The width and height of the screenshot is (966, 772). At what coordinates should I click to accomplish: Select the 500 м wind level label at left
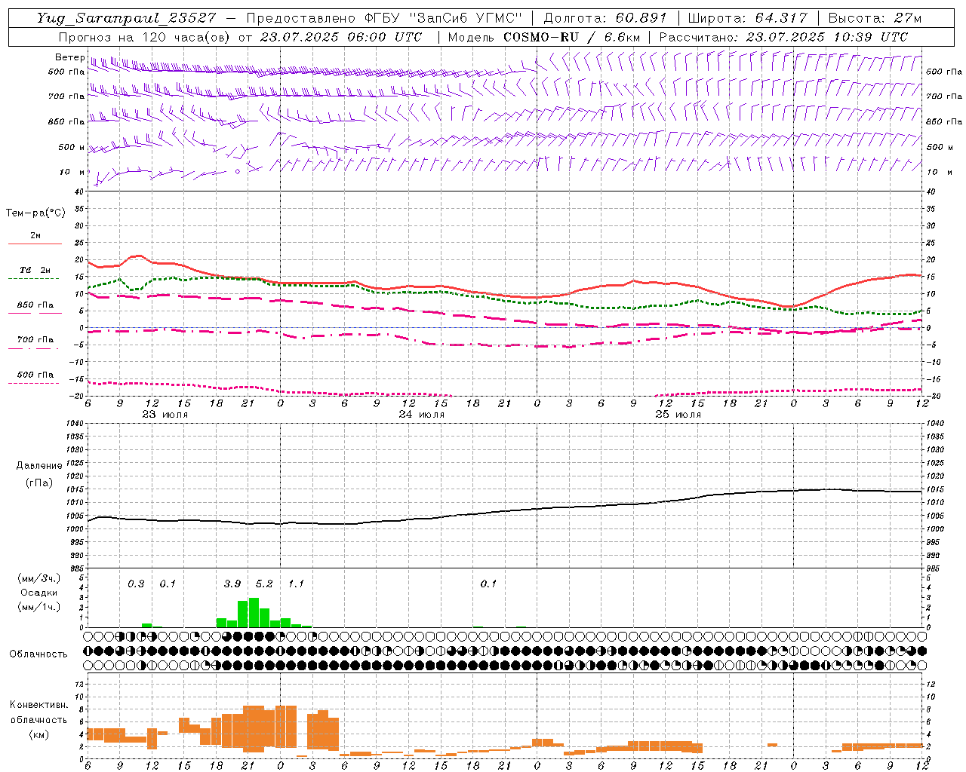pos(72,147)
